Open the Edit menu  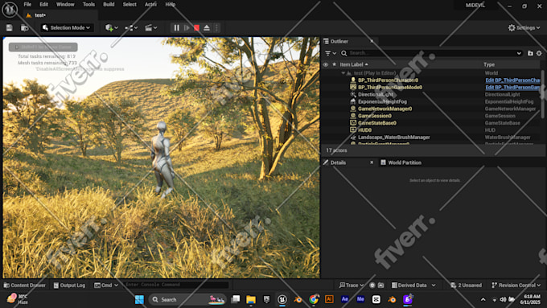point(43,5)
